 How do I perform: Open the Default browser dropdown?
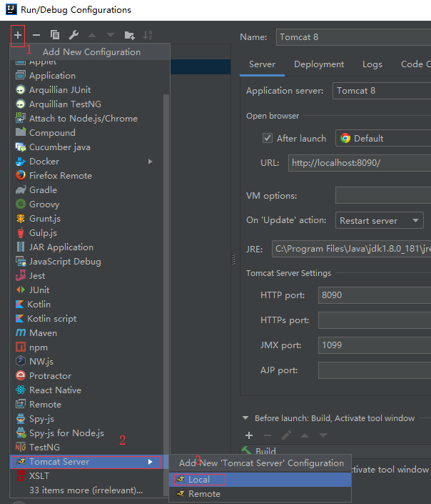pyautogui.click(x=383, y=138)
